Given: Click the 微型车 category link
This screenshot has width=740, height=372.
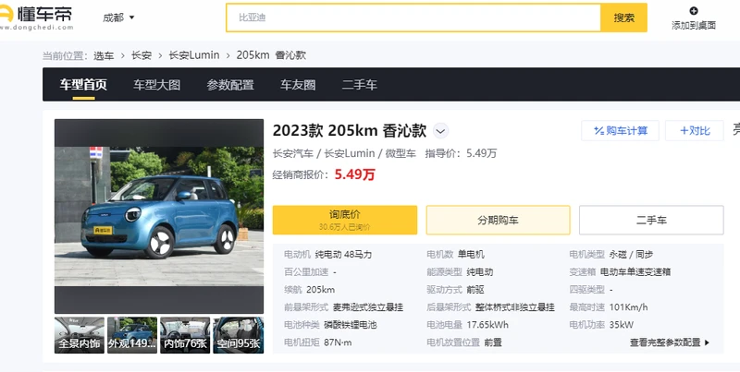Looking at the screenshot, I should pyautogui.click(x=401, y=153).
